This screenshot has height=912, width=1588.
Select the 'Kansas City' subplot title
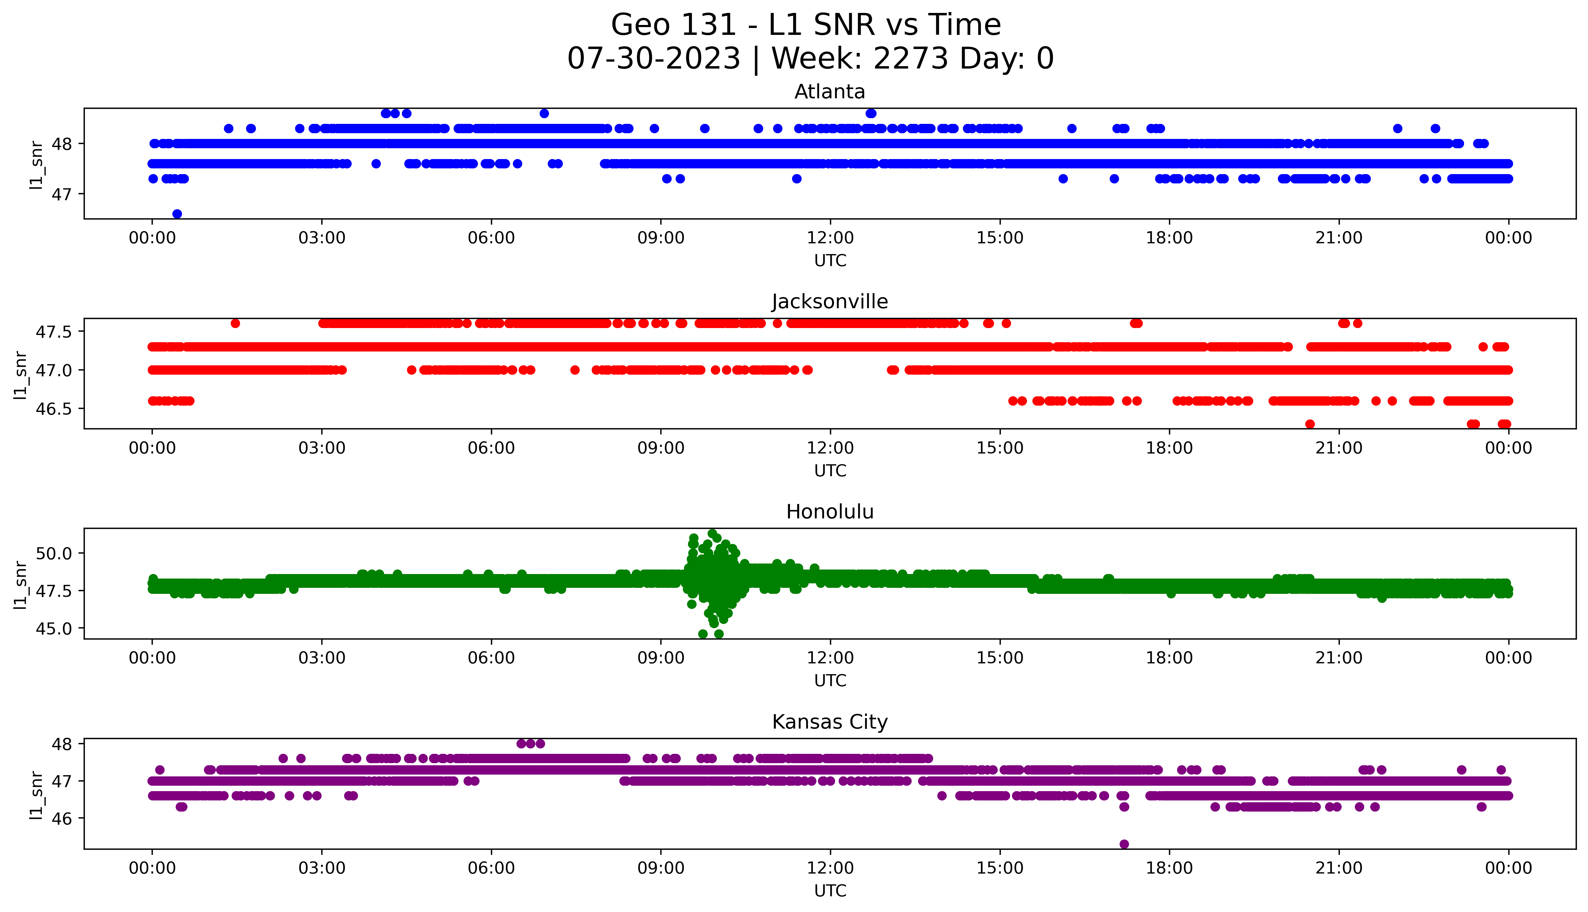click(830, 722)
